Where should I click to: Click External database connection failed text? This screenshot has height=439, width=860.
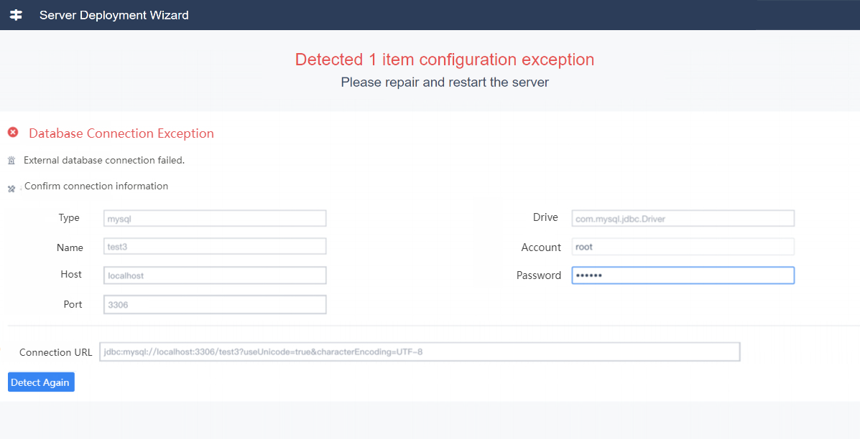[104, 161]
